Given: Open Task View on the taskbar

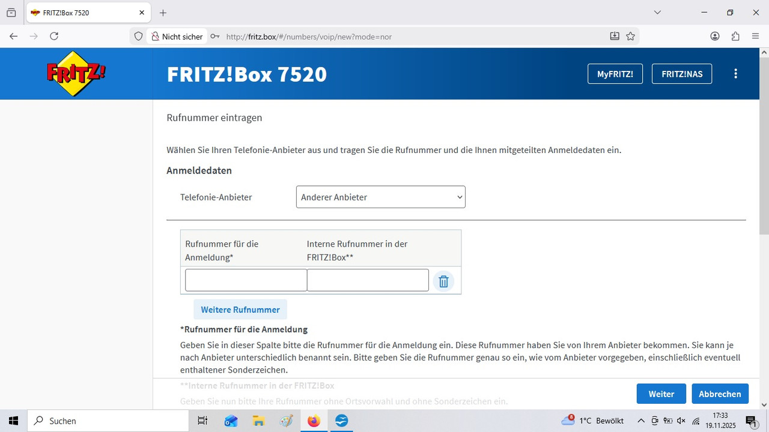Looking at the screenshot, I should [x=202, y=421].
